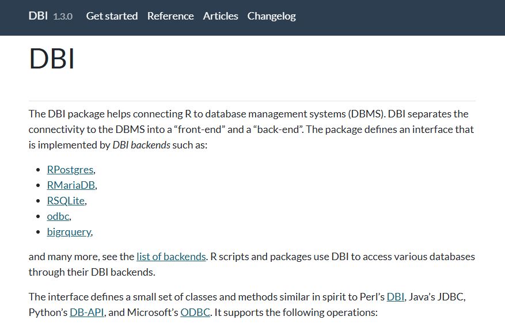The height and width of the screenshot is (324, 505).
Task: Click the lowercase odbc list item link
Action: tap(58, 216)
